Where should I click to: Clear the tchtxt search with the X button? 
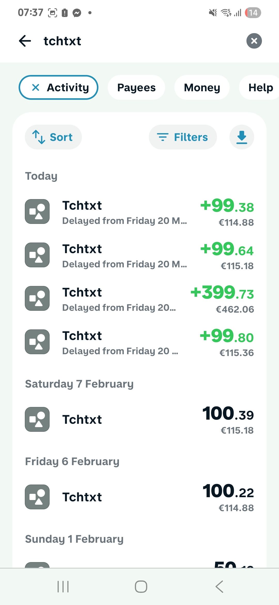[254, 41]
